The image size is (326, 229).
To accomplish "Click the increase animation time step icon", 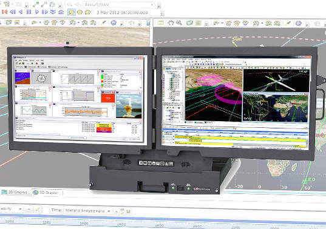I will (61, 12).
